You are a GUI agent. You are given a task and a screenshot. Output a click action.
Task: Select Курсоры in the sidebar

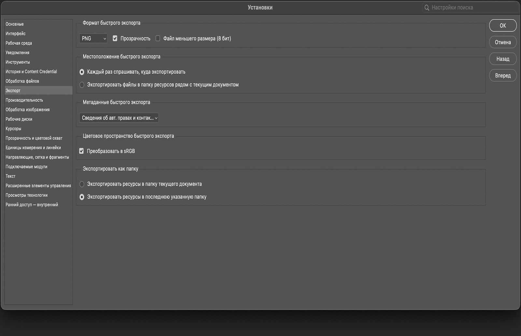(13, 128)
